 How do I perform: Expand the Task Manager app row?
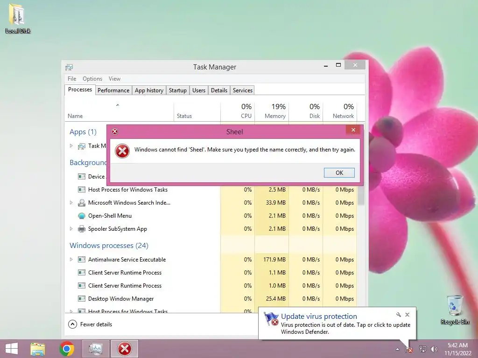71,146
